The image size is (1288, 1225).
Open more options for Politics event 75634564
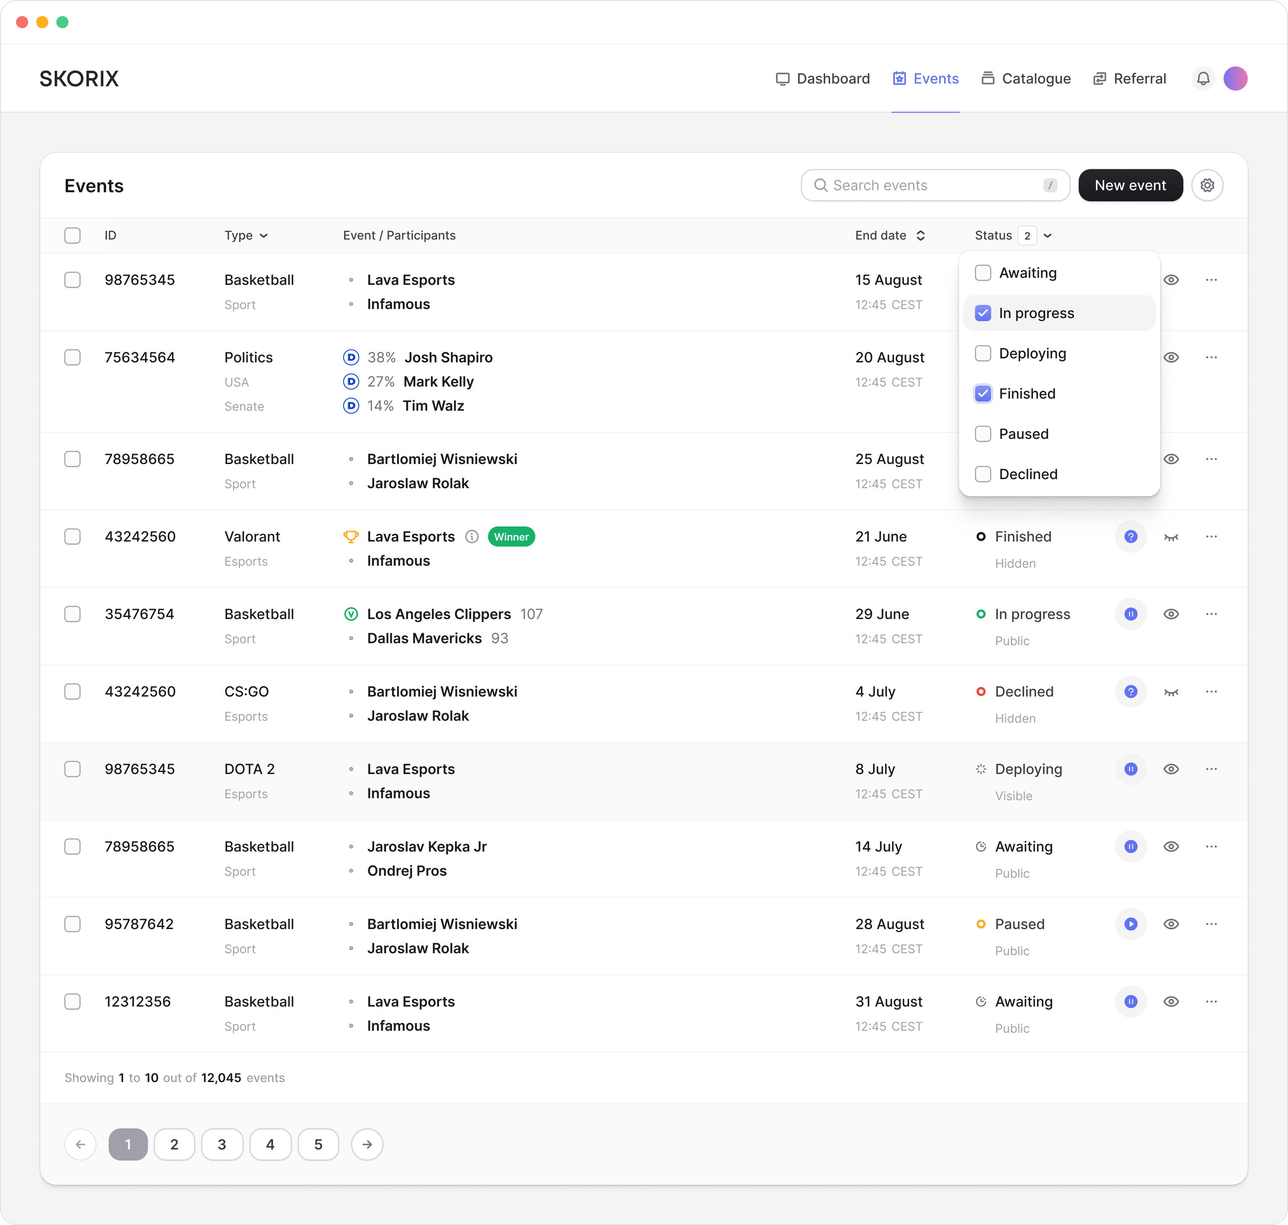tap(1211, 357)
